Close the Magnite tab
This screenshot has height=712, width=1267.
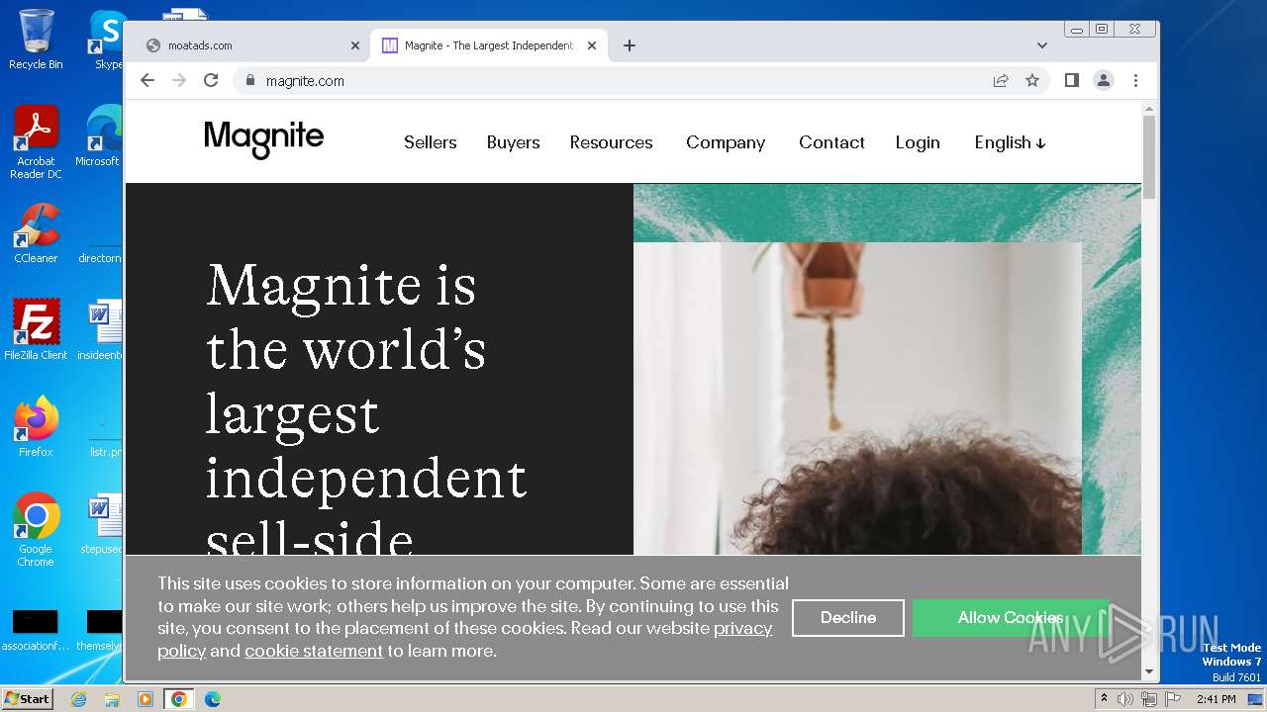[x=592, y=45]
